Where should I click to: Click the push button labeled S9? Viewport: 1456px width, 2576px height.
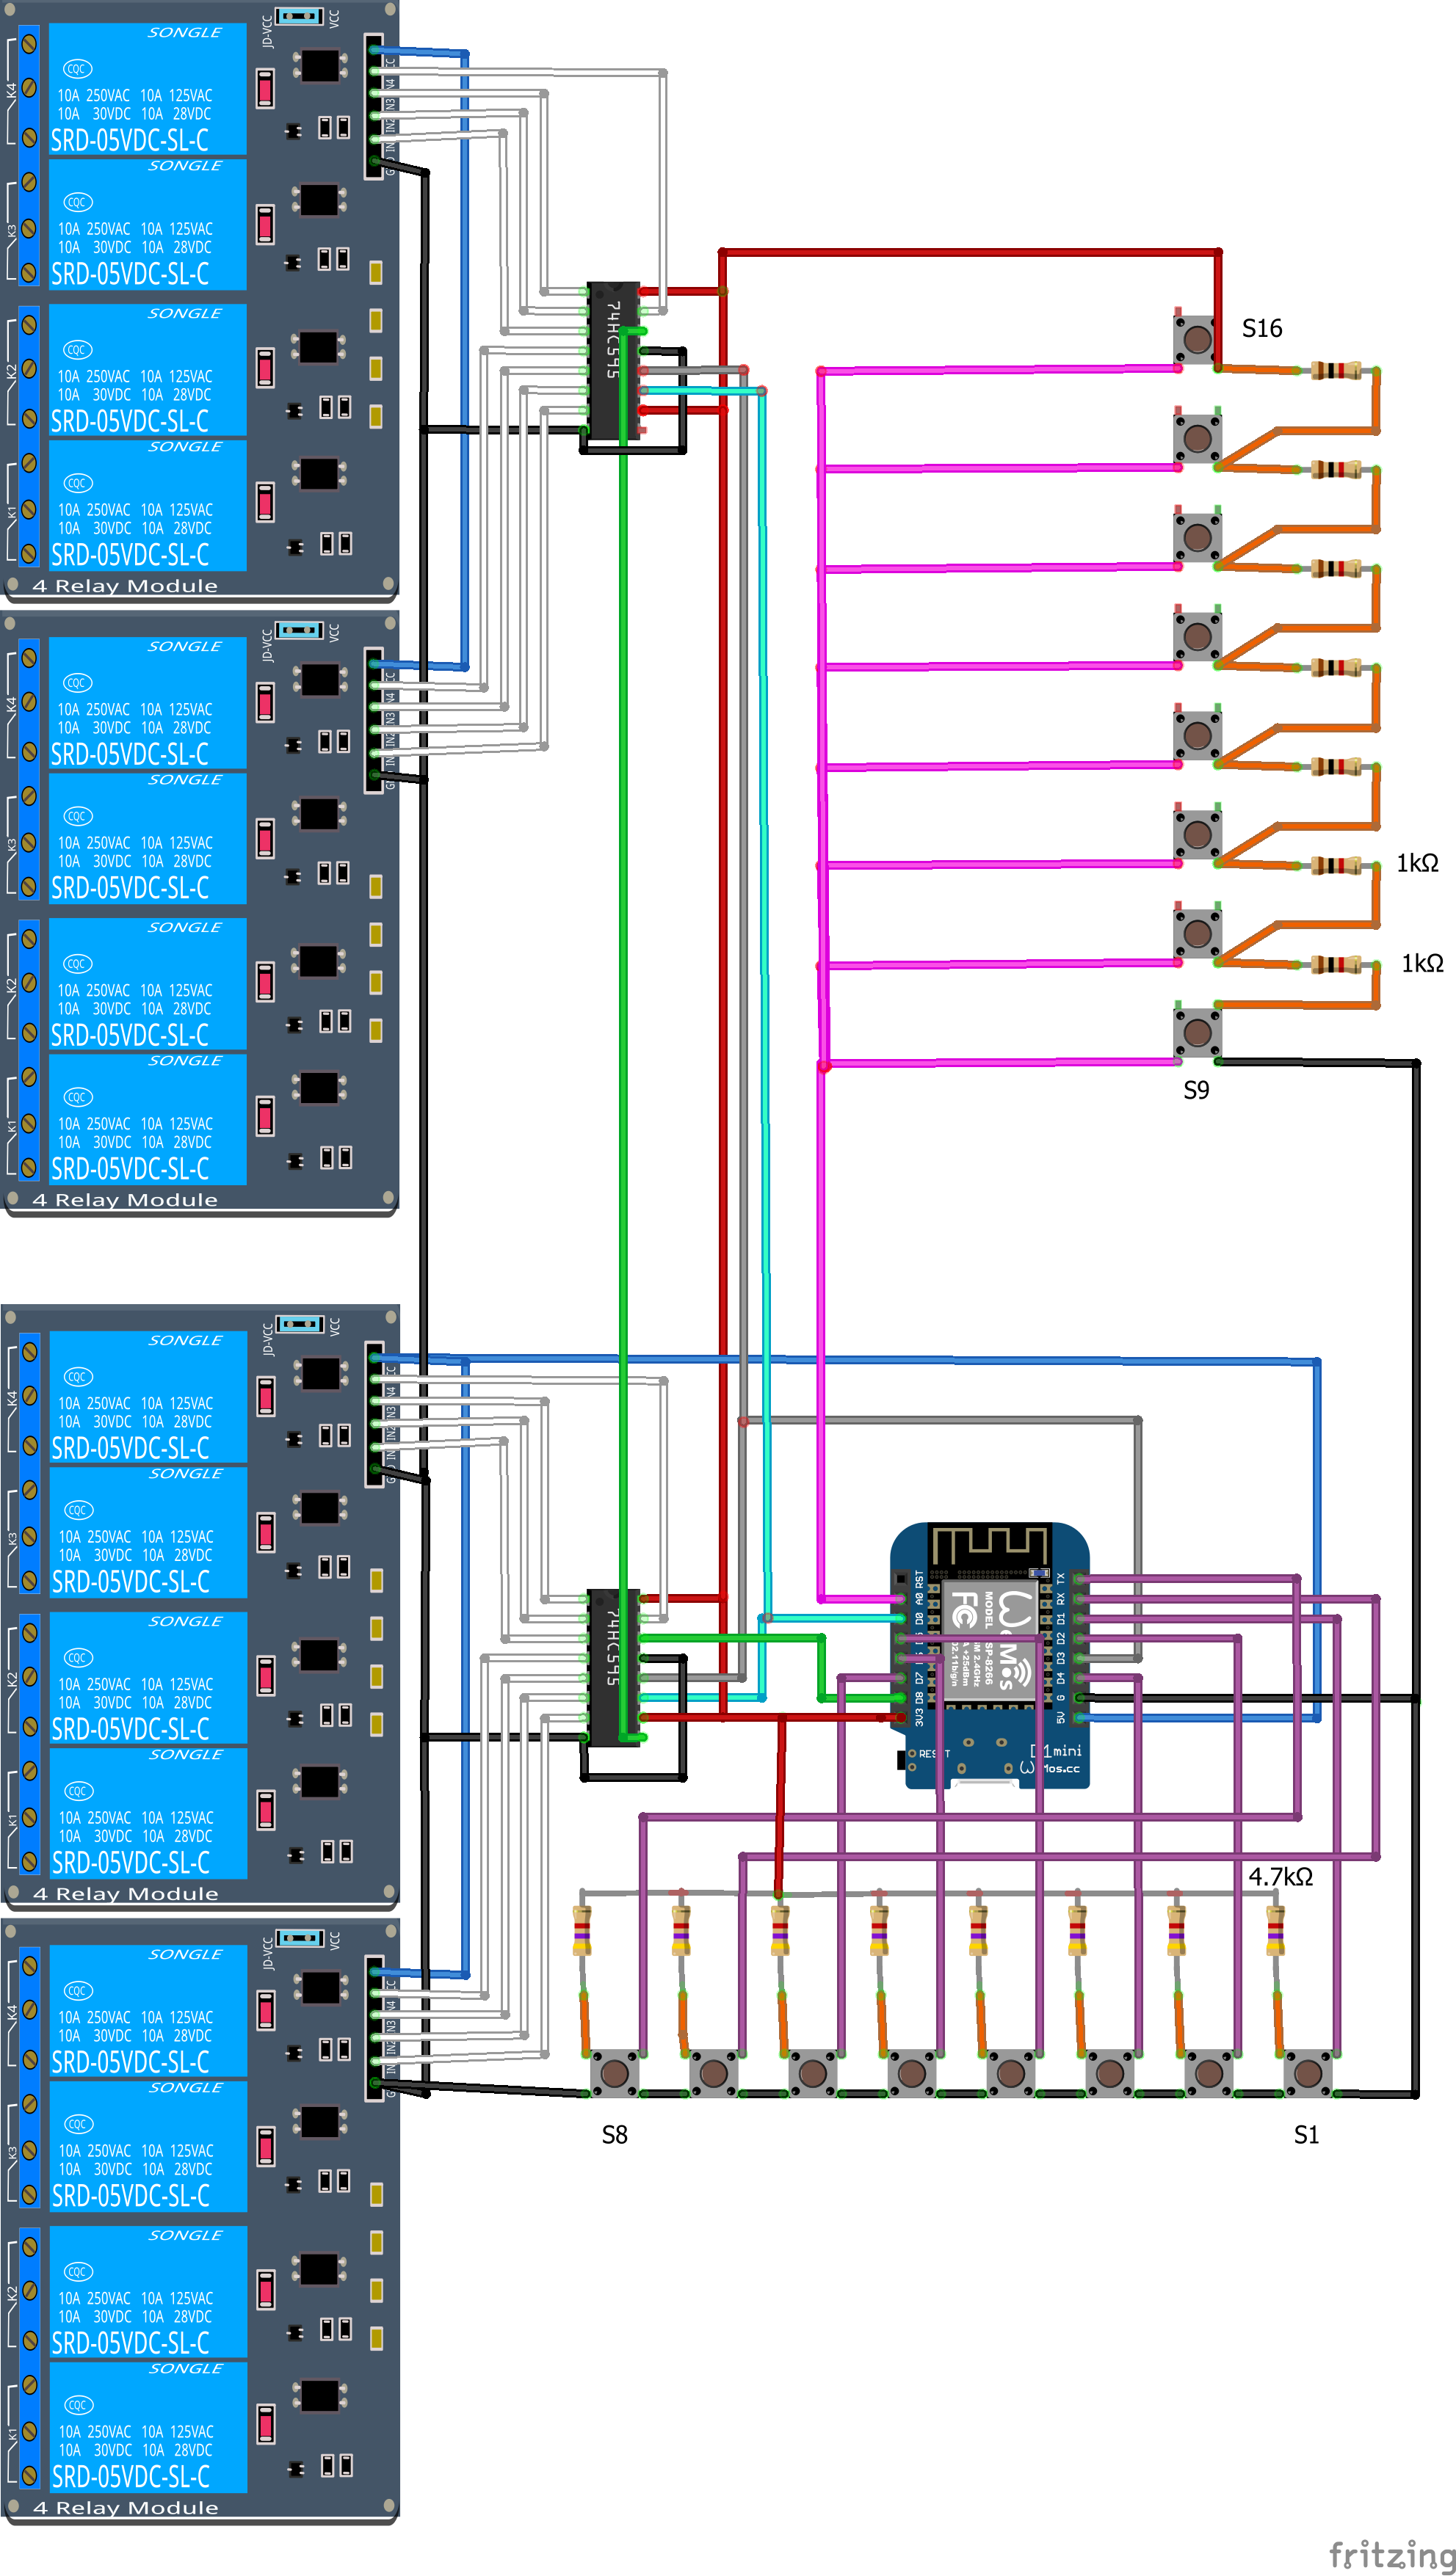coord(1197,1033)
